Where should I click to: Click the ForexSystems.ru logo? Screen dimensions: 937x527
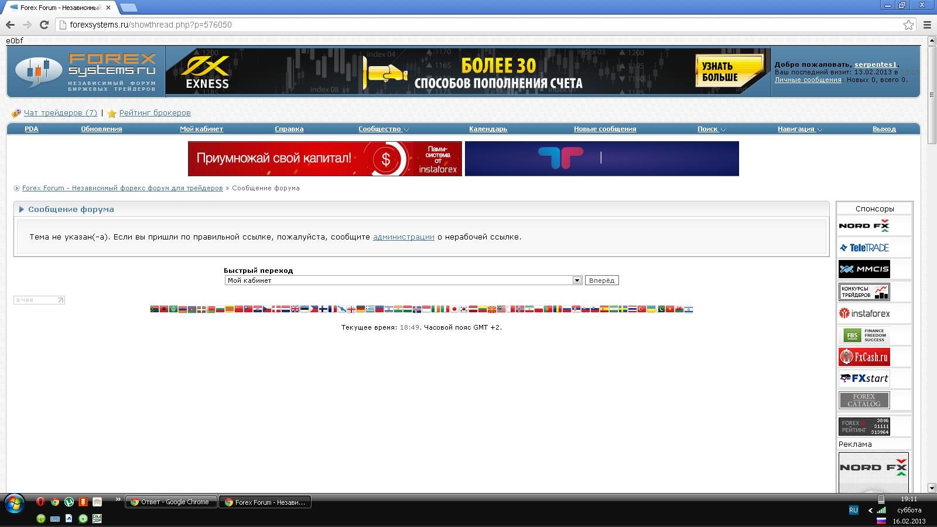(86, 71)
